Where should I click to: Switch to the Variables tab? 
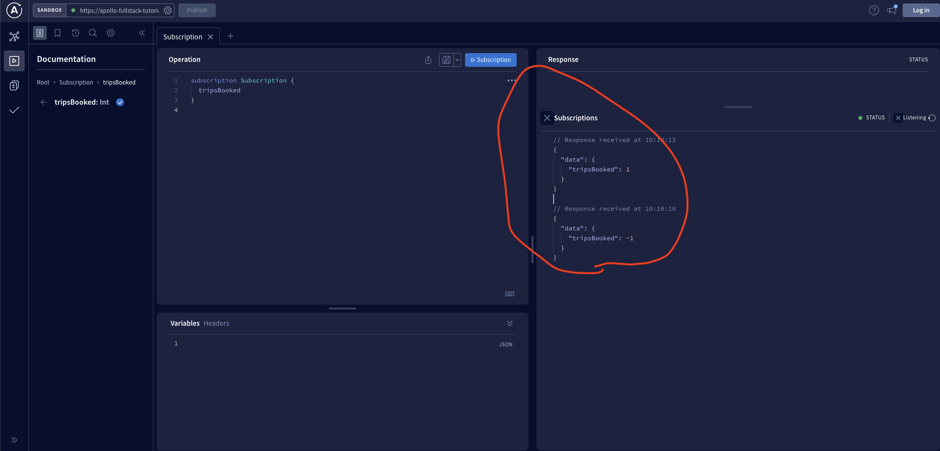point(185,323)
